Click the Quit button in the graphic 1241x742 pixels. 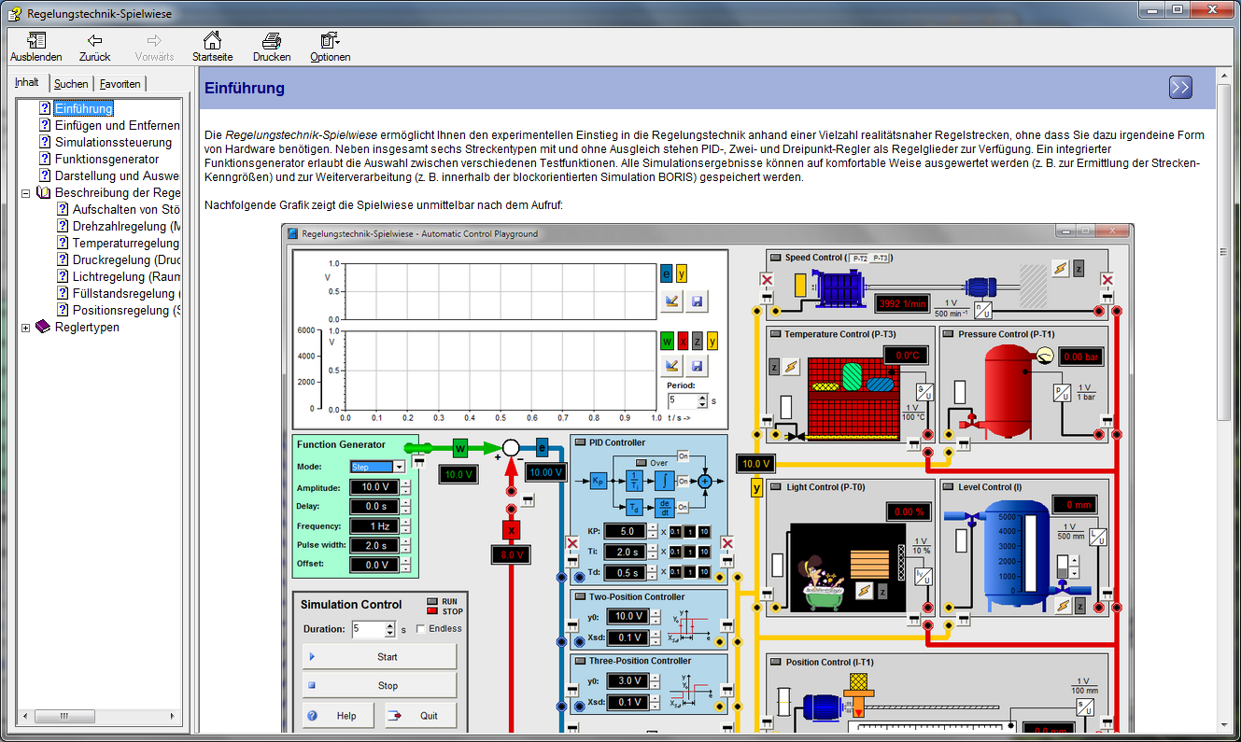click(x=420, y=716)
